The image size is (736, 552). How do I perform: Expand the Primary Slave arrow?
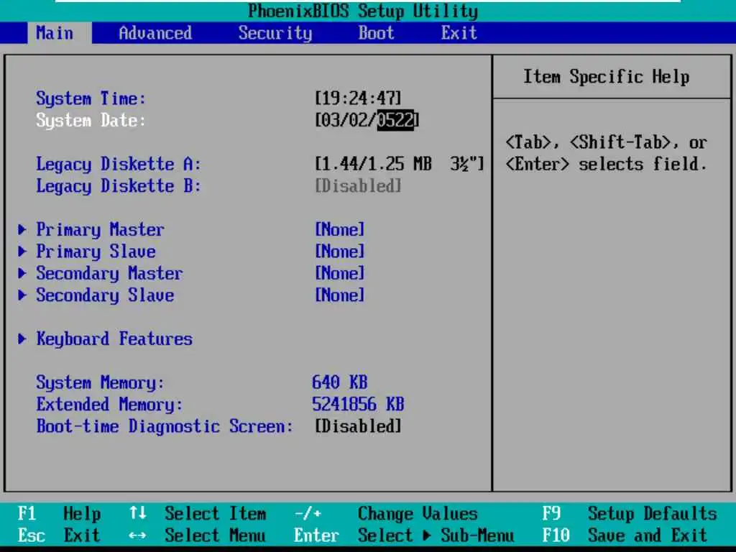pos(22,252)
